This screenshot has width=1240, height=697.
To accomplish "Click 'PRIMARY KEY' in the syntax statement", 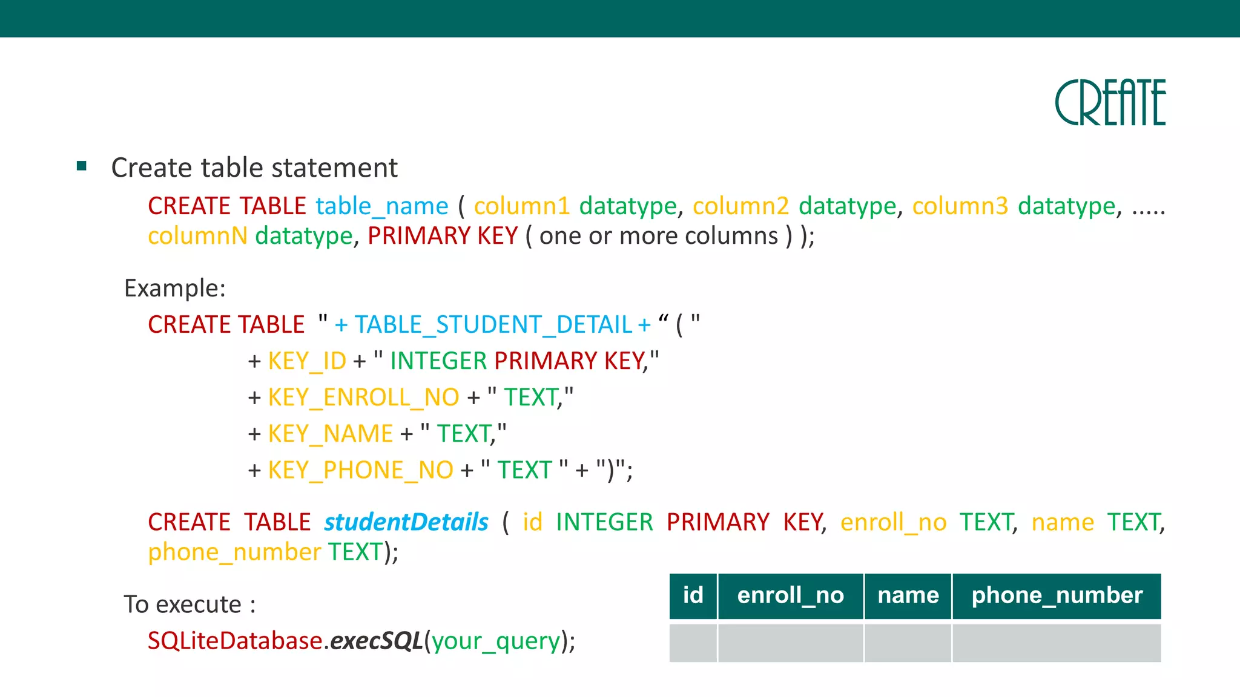I will pos(443,235).
